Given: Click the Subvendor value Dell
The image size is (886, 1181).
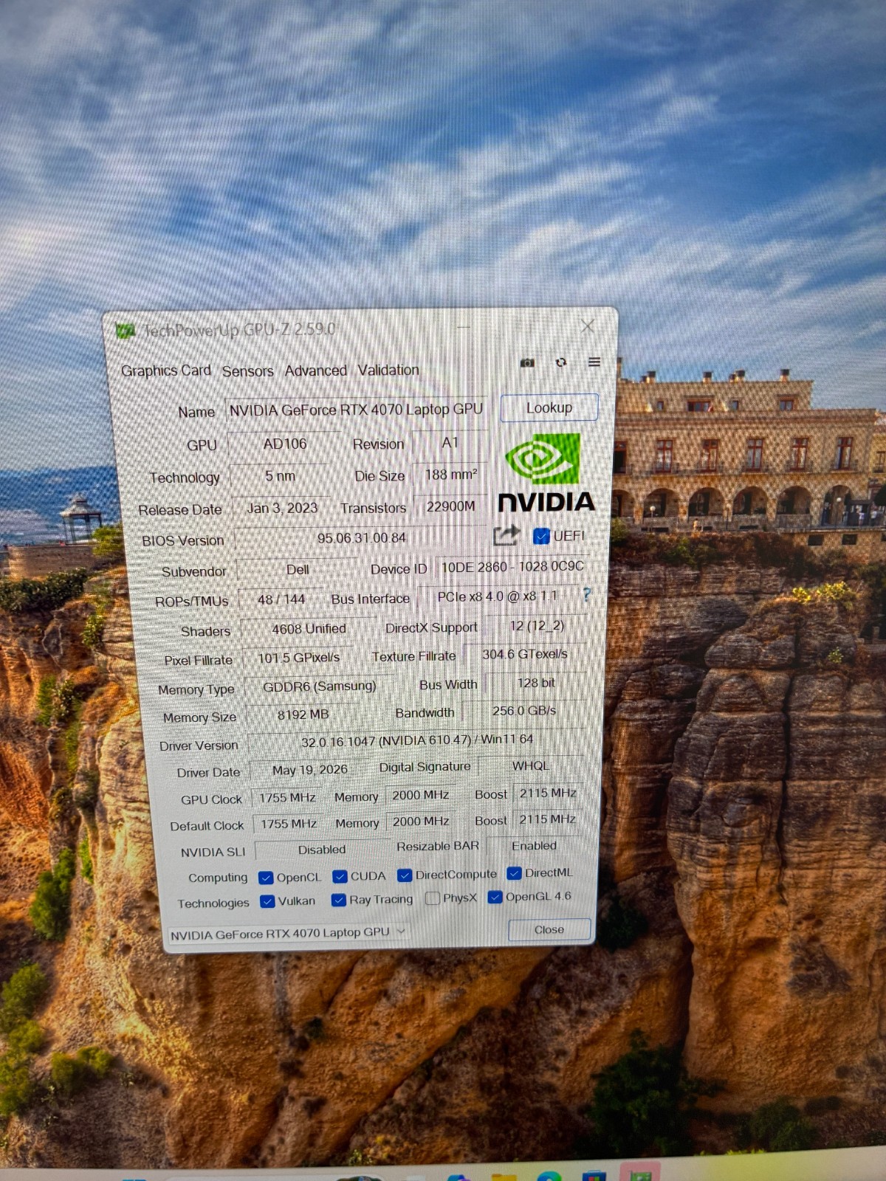Looking at the screenshot, I should [298, 570].
